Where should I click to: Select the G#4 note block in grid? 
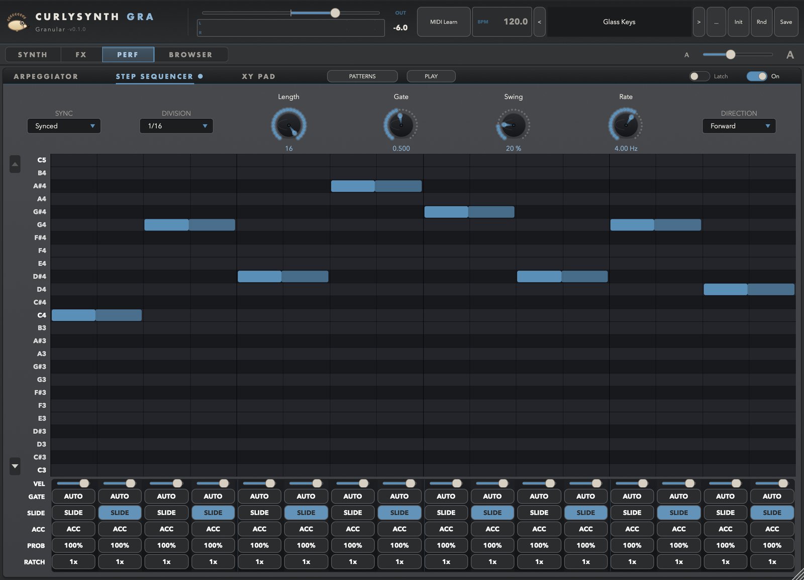pos(469,212)
